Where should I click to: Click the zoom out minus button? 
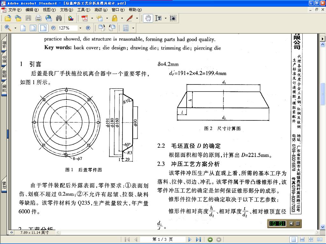(53, 28)
